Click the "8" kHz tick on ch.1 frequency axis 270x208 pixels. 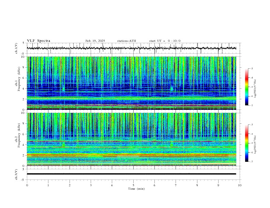[x=24, y=67]
